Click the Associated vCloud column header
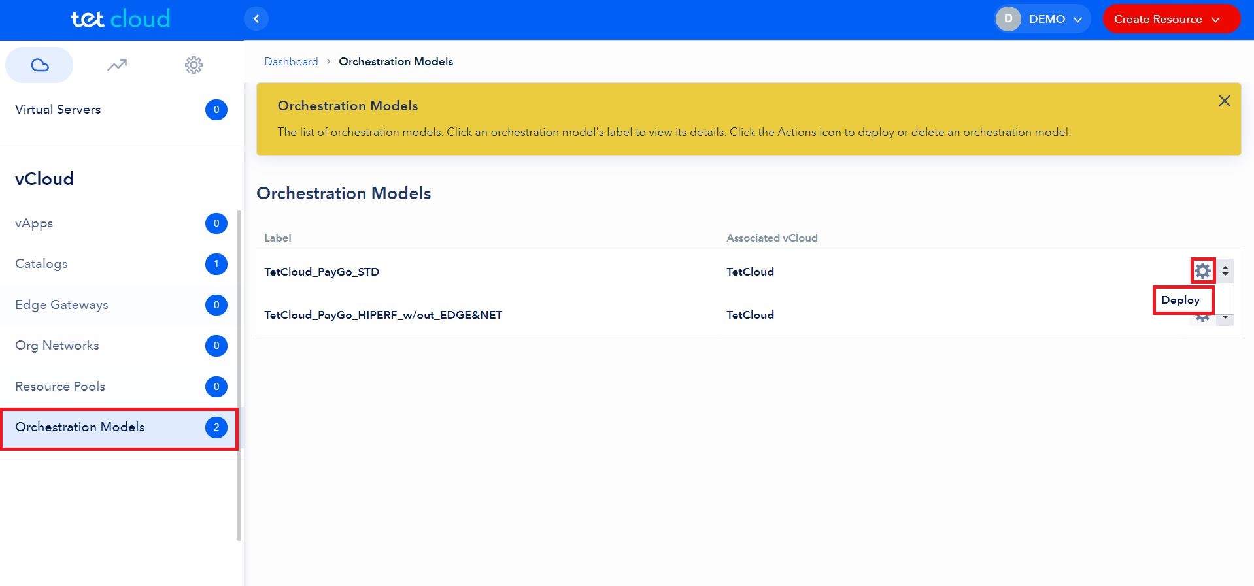The image size is (1254, 586). pyautogui.click(x=772, y=238)
